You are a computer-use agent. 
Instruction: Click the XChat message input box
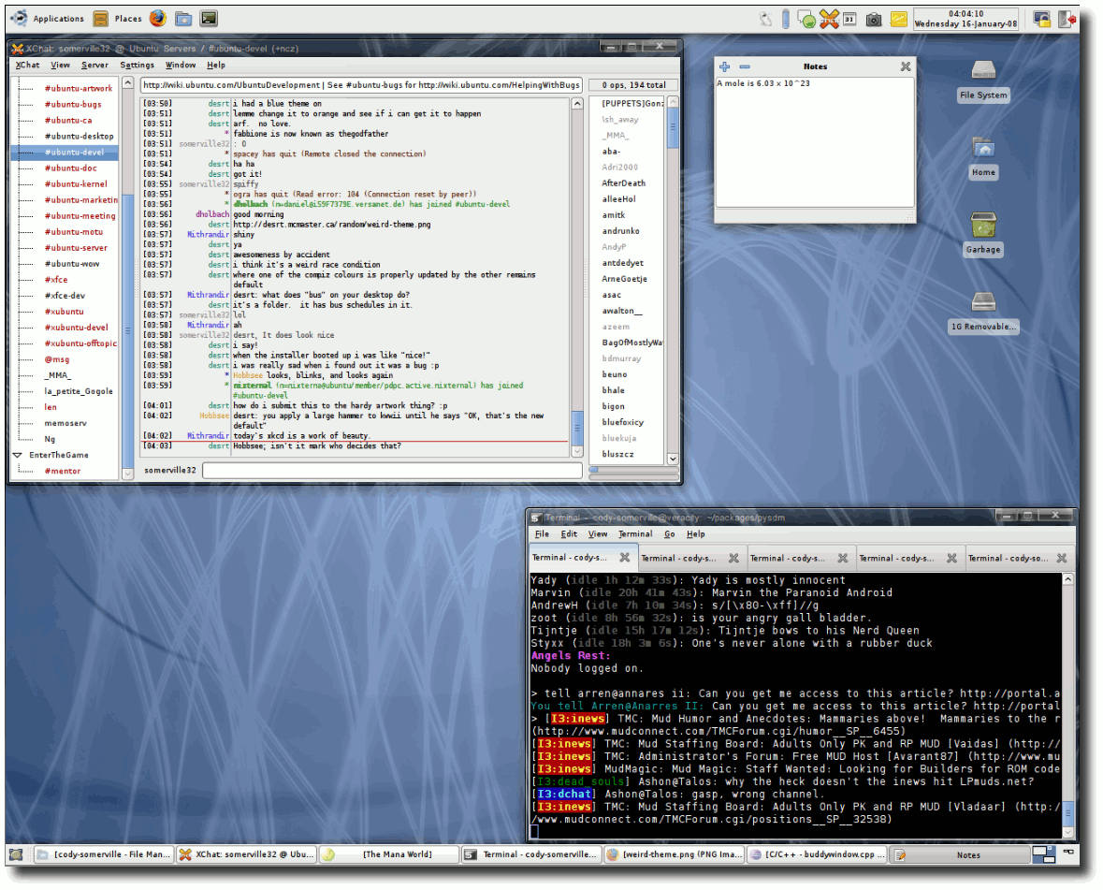[x=393, y=471]
